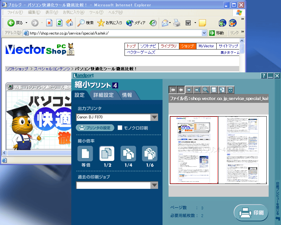The height and width of the screenshot is (225, 281).
Task: Go to previous preview page
Action: [x=181, y=90]
